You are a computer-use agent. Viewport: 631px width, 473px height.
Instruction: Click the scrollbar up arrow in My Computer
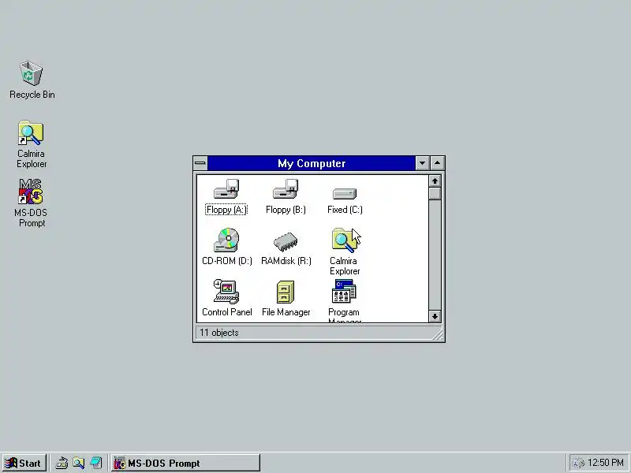tap(435, 181)
